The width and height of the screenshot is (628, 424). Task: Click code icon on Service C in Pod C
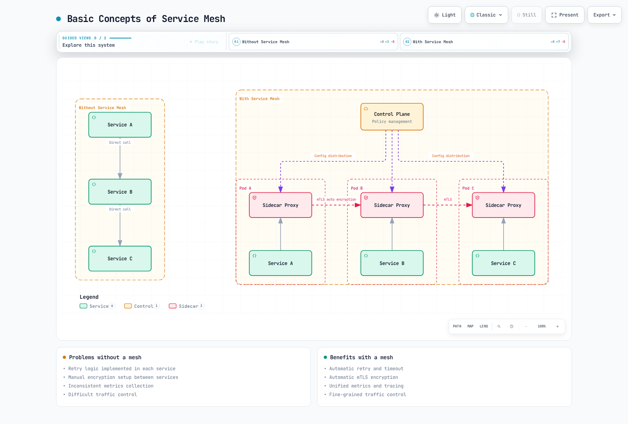[478, 256]
